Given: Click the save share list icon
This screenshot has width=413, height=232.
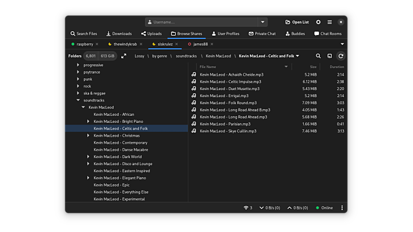Looking at the screenshot, I should tap(330, 56).
